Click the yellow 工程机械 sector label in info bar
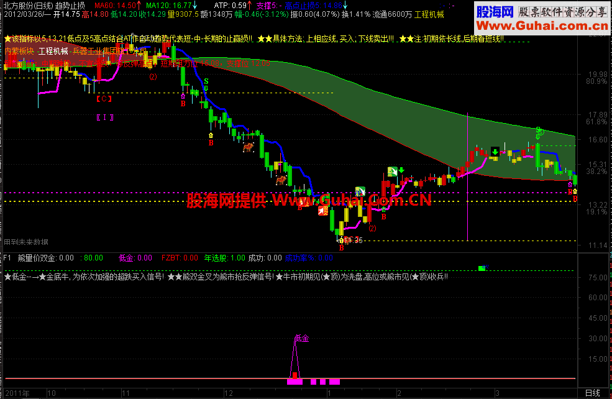The image size is (612, 399). (x=429, y=14)
